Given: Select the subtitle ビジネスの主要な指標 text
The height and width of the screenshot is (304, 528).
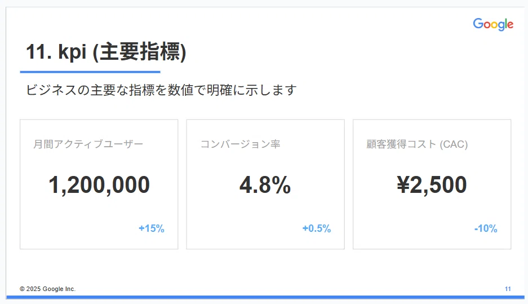Looking at the screenshot, I should click(161, 90).
